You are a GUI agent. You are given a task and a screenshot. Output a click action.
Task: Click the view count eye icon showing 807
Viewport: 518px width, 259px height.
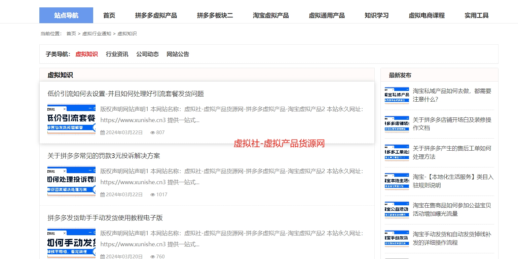pyautogui.click(x=153, y=132)
